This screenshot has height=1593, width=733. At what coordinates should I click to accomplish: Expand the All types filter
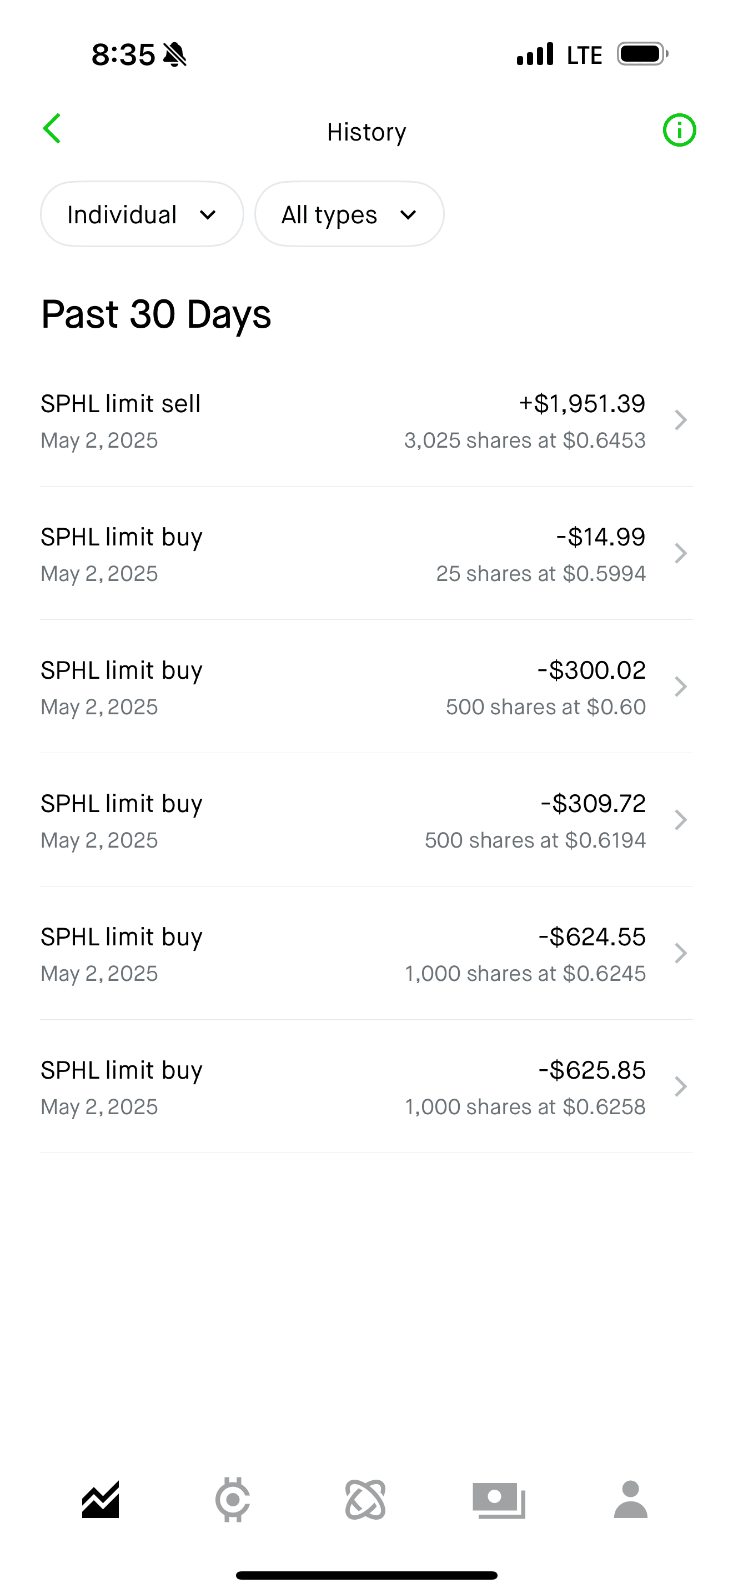pyautogui.click(x=349, y=214)
